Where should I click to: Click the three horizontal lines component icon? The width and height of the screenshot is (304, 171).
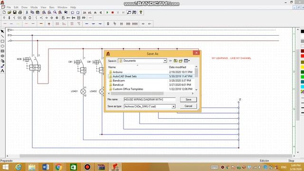[x=72, y=24]
